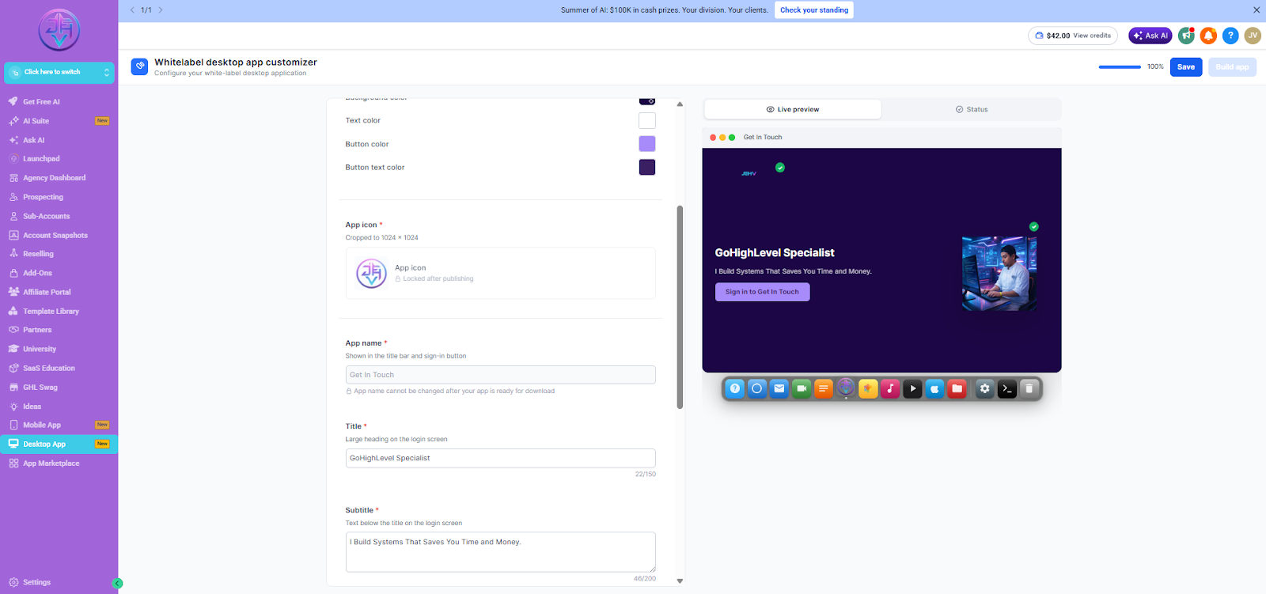This screenshot has height=594, width=1266.
Task: Click the purple Ask AI button in the top bar
Action: point(1150,36)
